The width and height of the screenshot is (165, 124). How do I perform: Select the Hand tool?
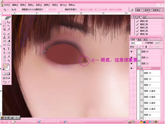pos(4,60)
